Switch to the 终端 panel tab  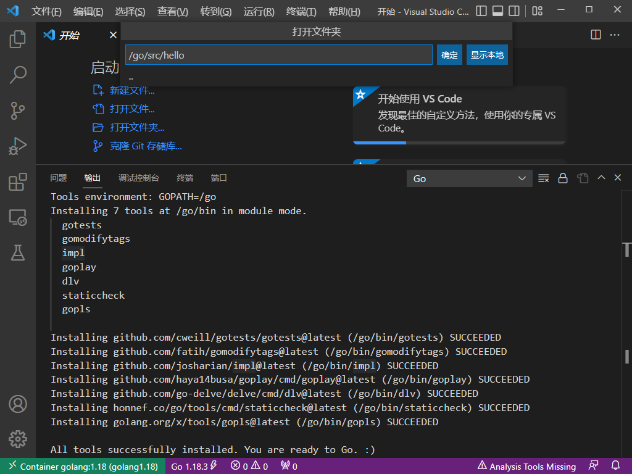tap(185, 178)
